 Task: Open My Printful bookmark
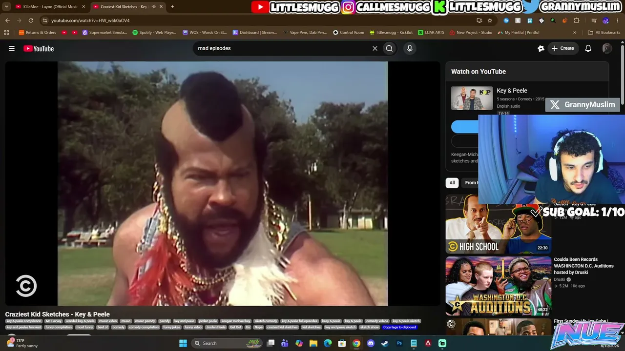[519, 33]
